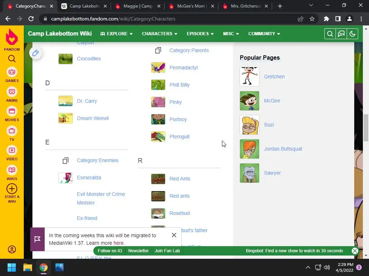Screen dimensions: 369x276
Task: Open the user profile icon in sidebar
Action: (x=12, y=249)
